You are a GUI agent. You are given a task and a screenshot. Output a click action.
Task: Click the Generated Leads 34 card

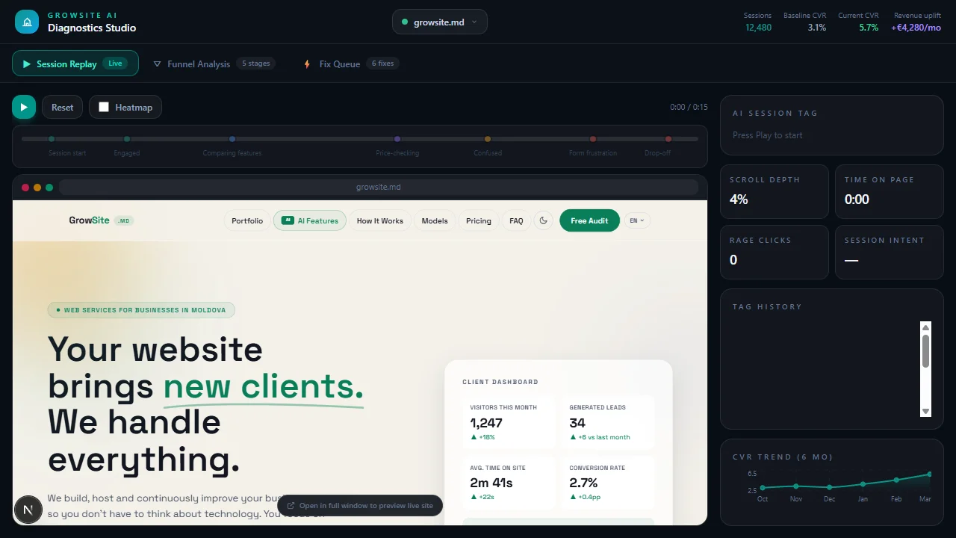click(x=608, y=423)
